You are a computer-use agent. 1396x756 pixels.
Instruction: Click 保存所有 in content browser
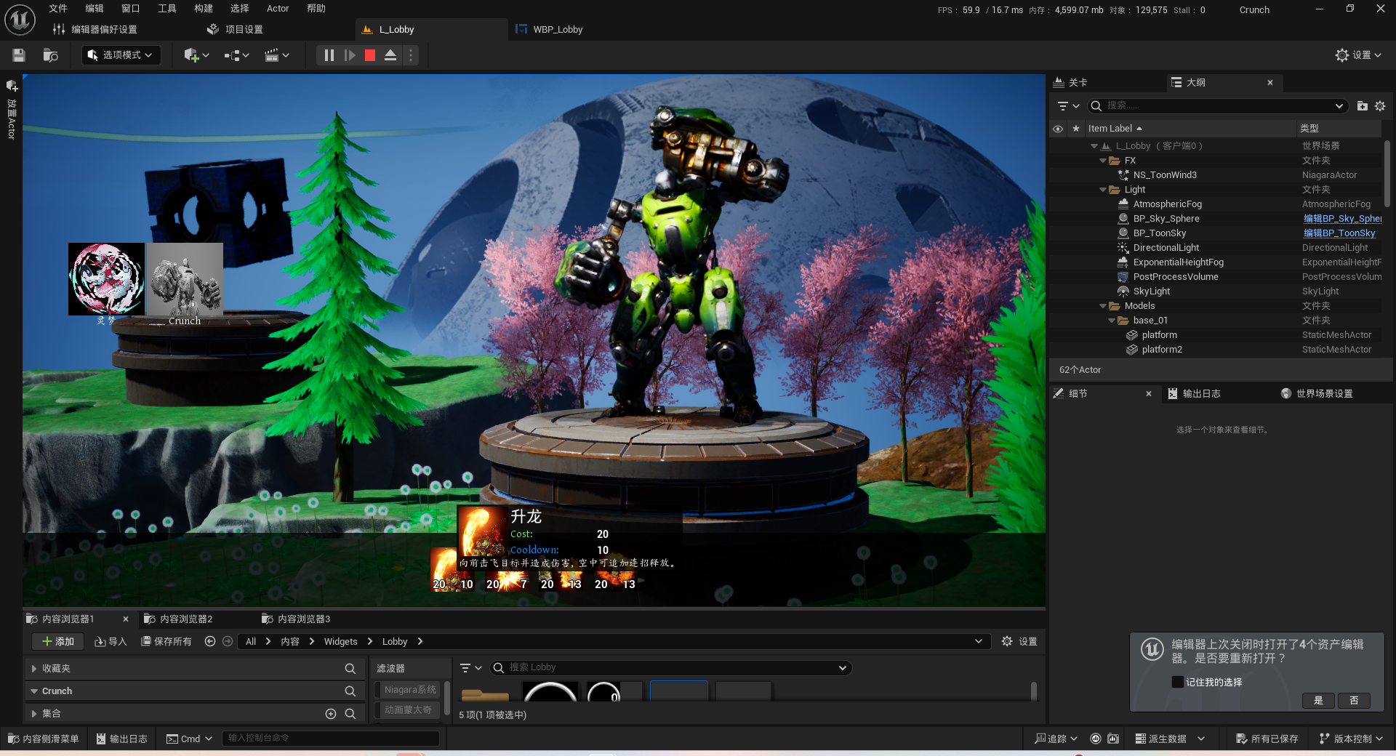coord(167,642)
